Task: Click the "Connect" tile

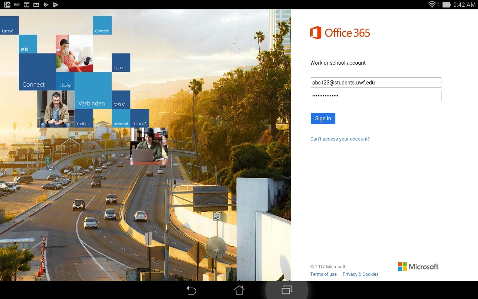Action: point(37,72)
